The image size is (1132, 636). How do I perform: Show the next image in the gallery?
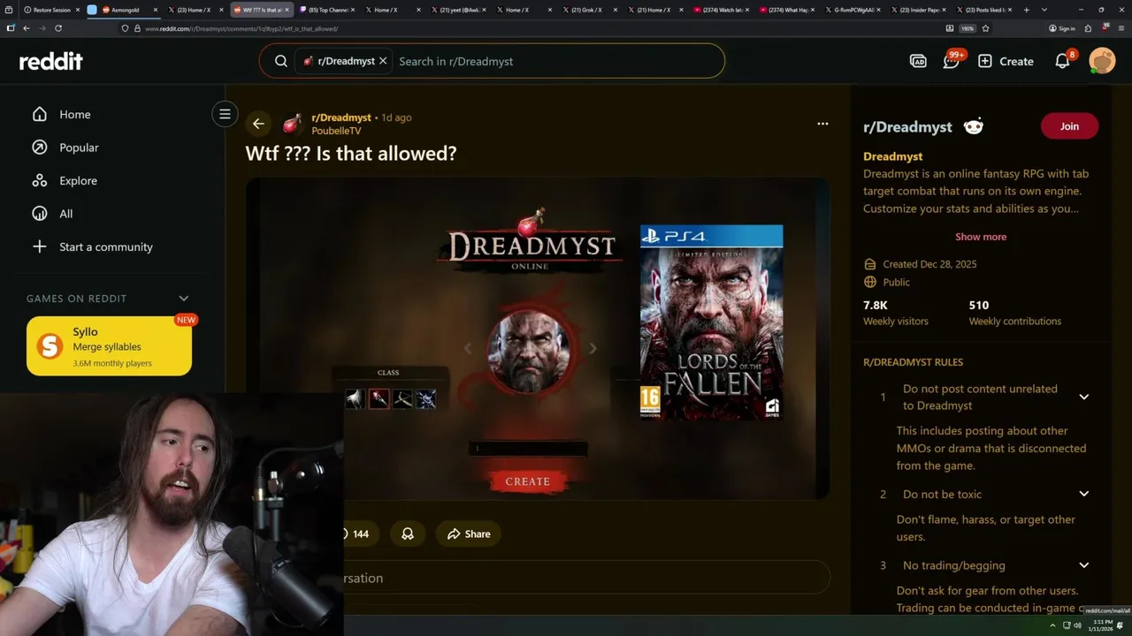[593, 348]
